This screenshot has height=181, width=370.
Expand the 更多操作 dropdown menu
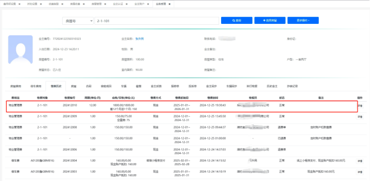(303, 20)
